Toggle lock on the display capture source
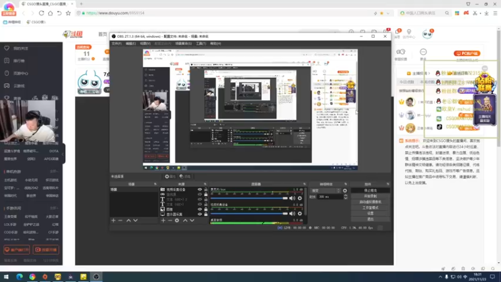Viewport: 501px width, 282px height. (x=206, y=214)
